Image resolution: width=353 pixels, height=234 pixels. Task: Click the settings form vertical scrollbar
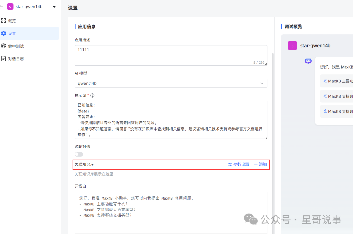tap(273, 143)
